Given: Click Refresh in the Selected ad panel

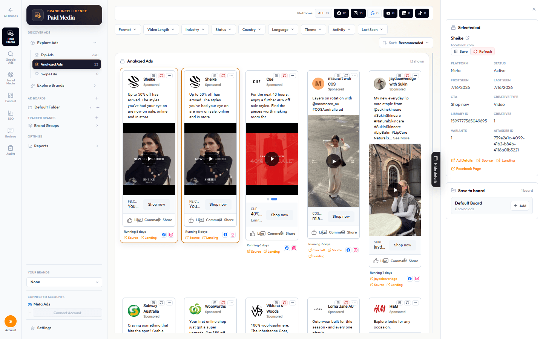Looking at the screenshot, I should [x=483, y=52].
